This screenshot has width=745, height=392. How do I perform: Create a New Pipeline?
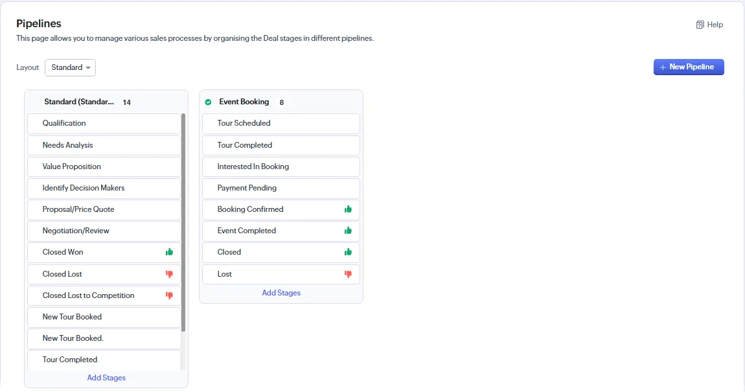[x=689, y=67]
